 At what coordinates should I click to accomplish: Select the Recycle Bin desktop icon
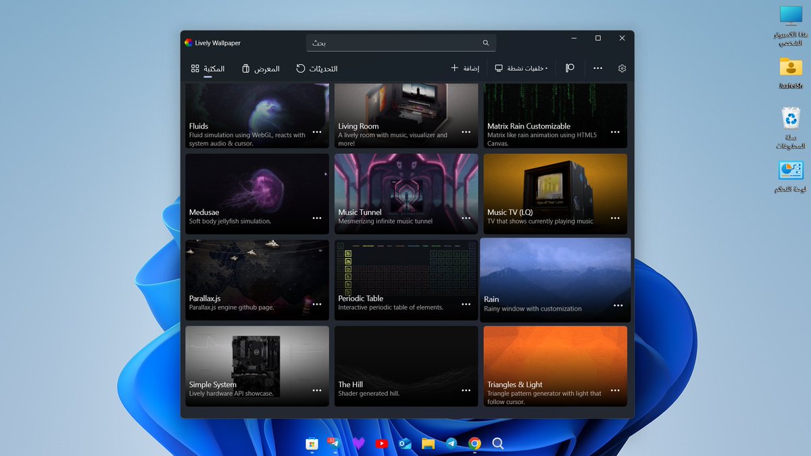coord(790,128)
